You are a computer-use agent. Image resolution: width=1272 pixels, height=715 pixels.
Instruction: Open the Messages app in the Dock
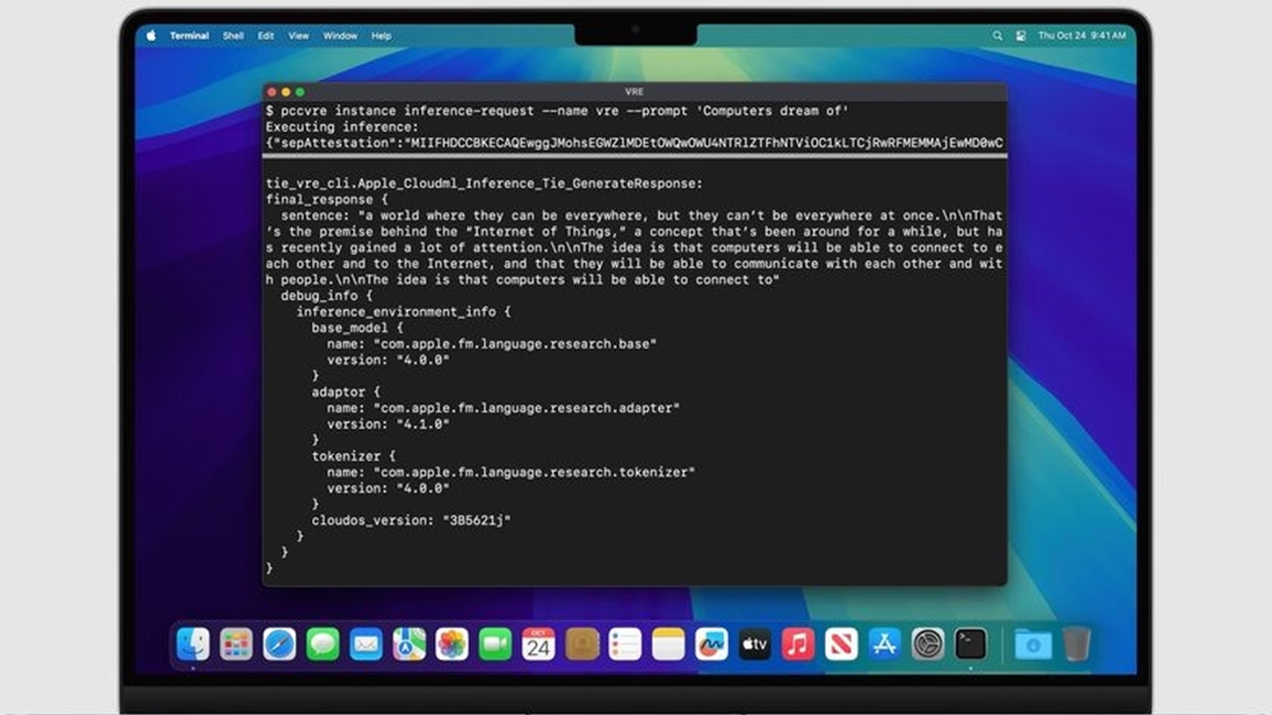323,644
